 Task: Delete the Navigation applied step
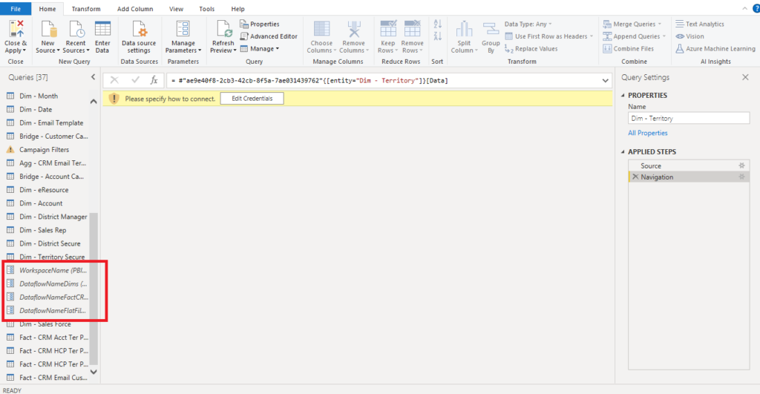(635, 177)
